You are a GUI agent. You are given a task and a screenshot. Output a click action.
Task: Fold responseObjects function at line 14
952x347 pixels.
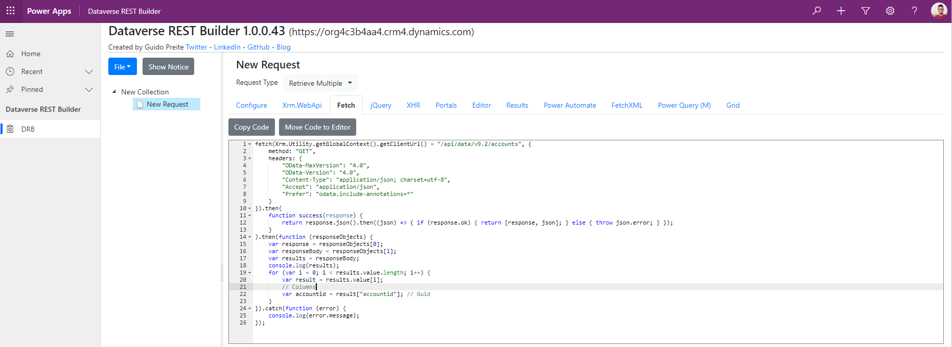coord(250,237)
